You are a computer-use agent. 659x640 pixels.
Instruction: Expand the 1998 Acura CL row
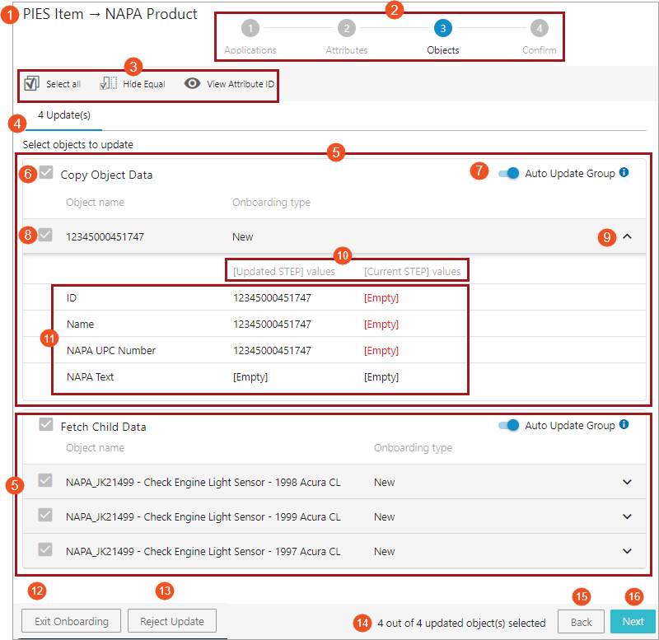(x=627, y=482)
